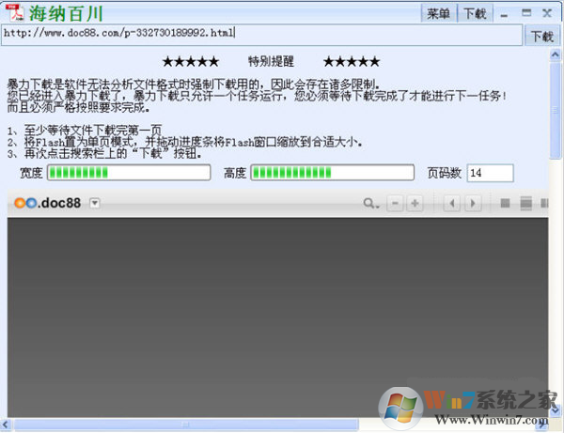
Task: Go to previous page arrow
Action: click(452, 204)
